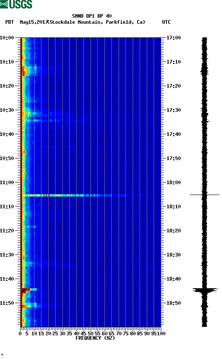Click the 'FREQUENCY (HZ)' axis label
This screenshot has width=222, height=359.
click(x=95, y=338)
